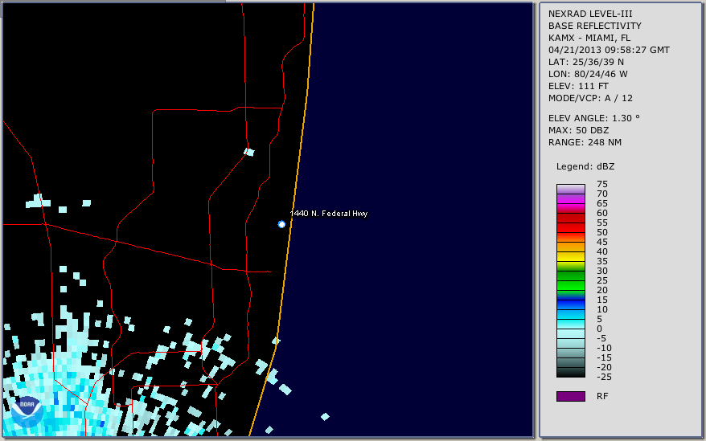Click the 'MAX: 50 DBZ' text

(x=579, y=130)
